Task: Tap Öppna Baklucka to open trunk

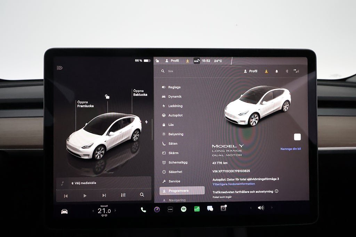Action: click(140, 93)
